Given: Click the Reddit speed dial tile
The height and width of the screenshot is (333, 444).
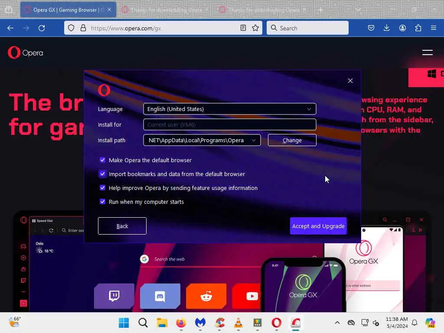Looking at the screenshot, I should [x=206, y=296].
